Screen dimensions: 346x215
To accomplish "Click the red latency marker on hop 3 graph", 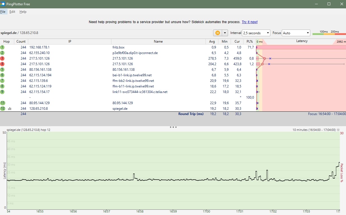I will (x=264, y=58).
